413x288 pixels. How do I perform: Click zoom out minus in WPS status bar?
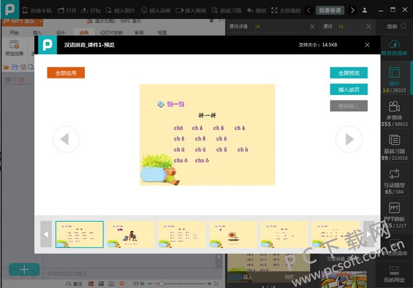[x=150, y=284]
